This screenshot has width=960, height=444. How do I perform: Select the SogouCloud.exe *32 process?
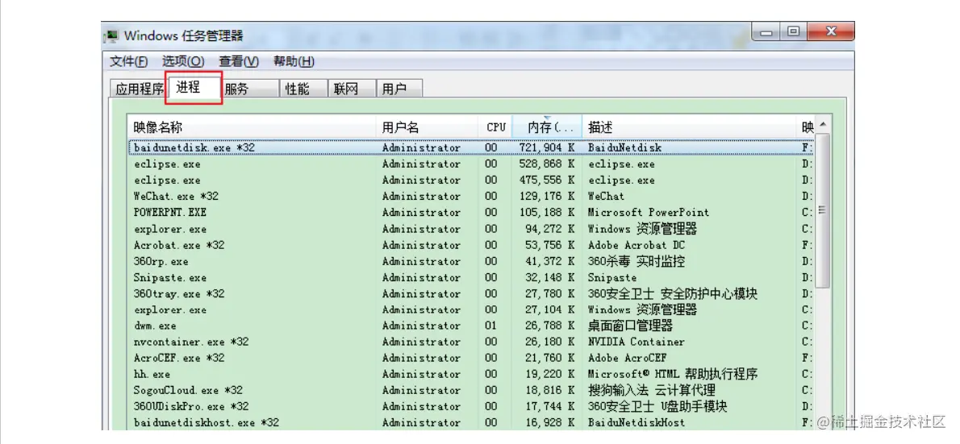pos(471,390)
